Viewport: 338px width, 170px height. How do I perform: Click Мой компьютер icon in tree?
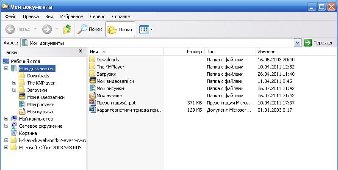point(14,119)
